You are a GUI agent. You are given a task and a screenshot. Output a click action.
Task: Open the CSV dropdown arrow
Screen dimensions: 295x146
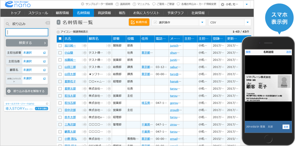click(247, 22)
